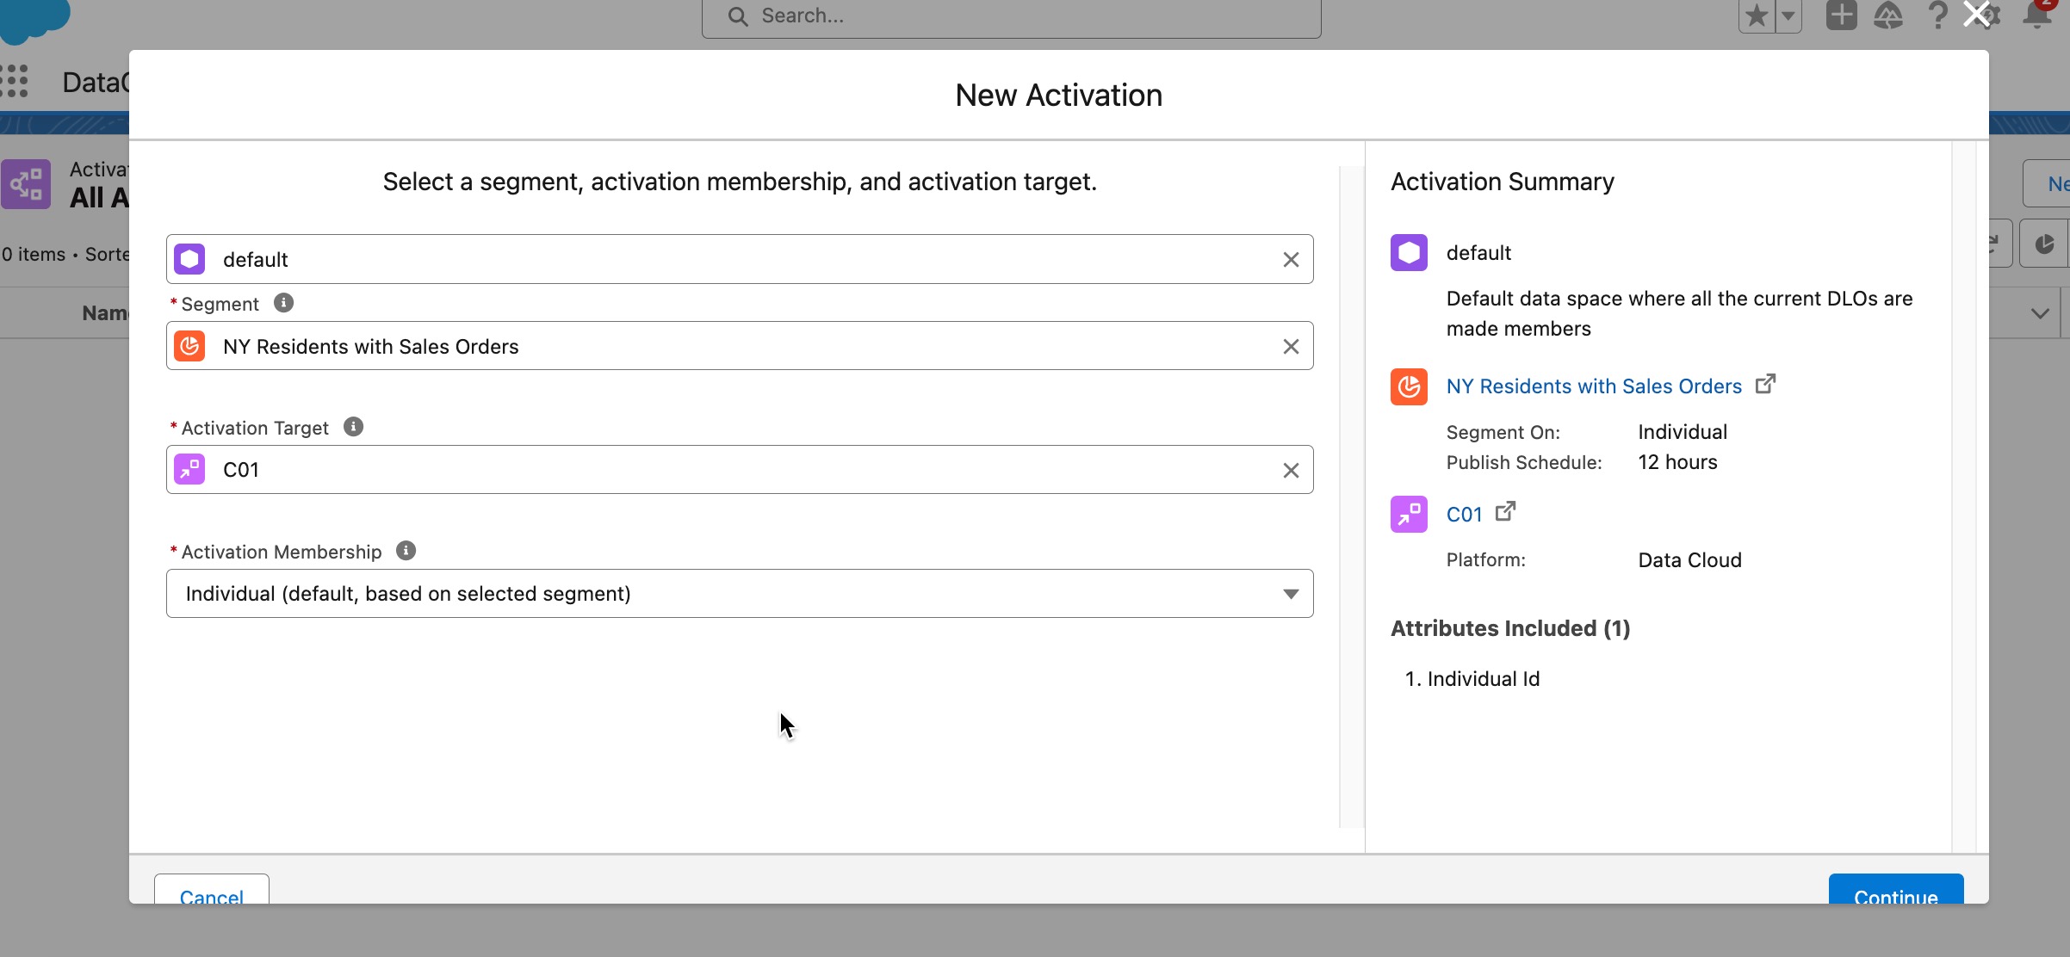
Task: Click segment icon in Segment field
Action: (x=189, y=346)
